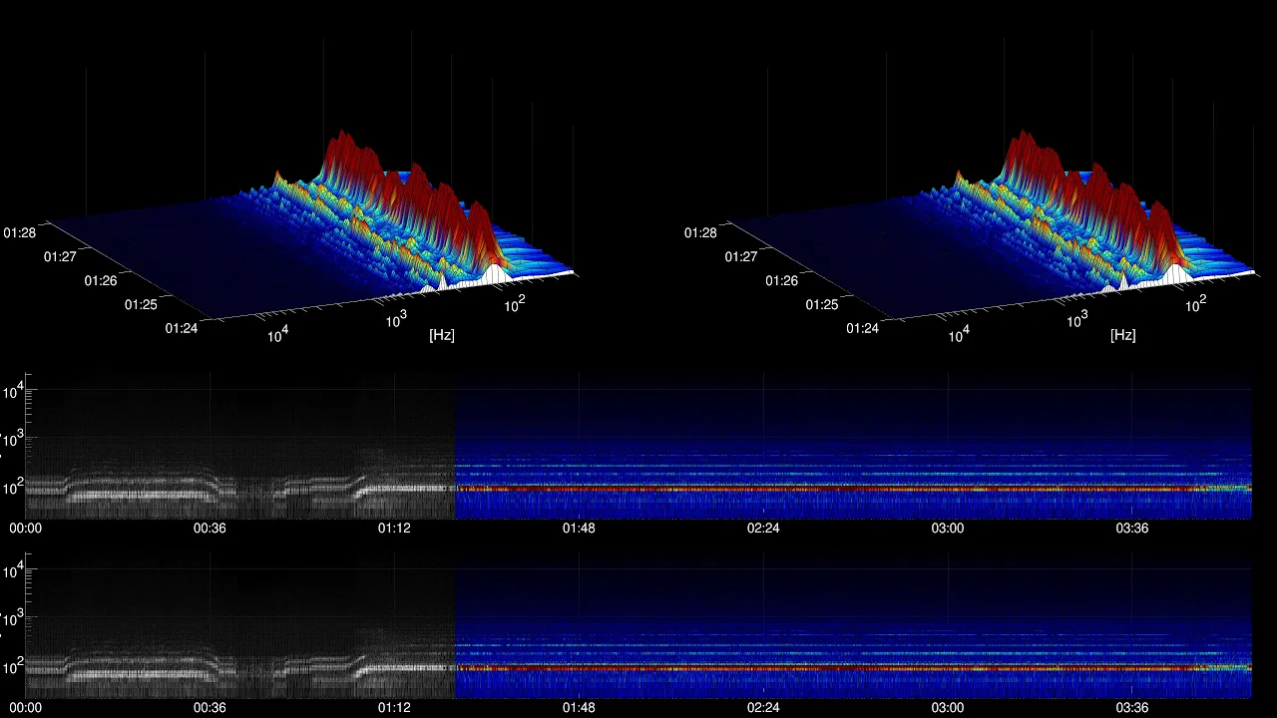Click the 10^3 frequency tick on left waterfall plot
The image size is (1277, 718).
click(396, 319)
